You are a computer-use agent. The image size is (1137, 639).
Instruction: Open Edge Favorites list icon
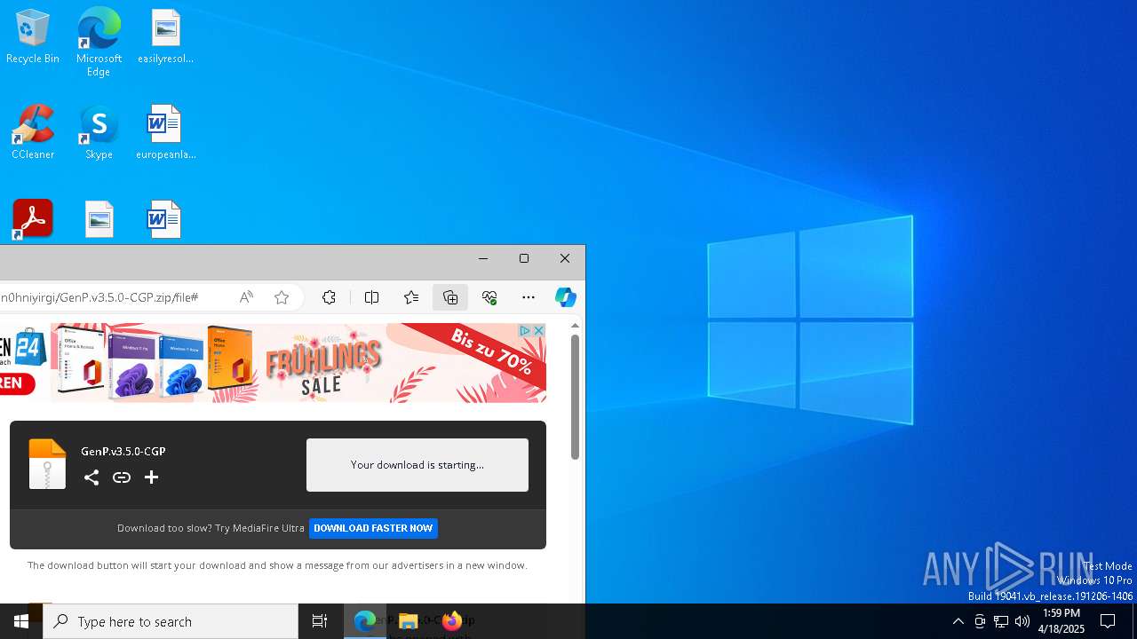tap(410, 297)
